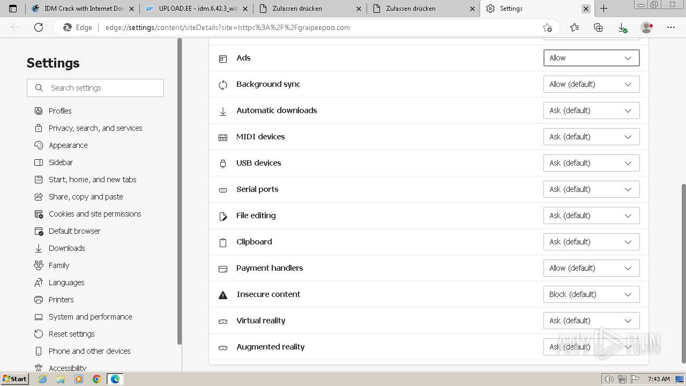Open Appearance settings

68,145
